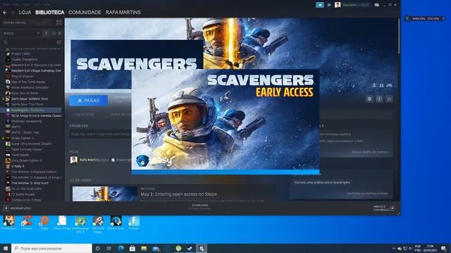Click the sort arrow icon next to JOGOS
This screenshot has height=253, width=451.
[47, 33]
